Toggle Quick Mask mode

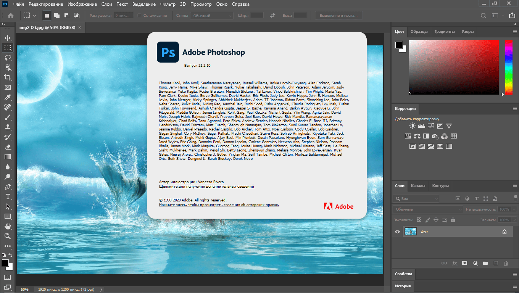[x=7, y=277]
